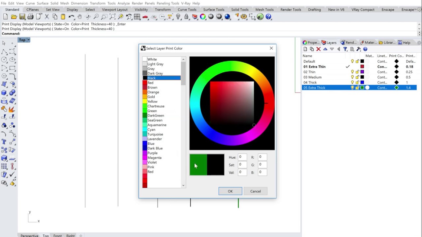Screen dimensions: 422x237
Task: Click the Print icon in toolbar
Action: (x=30, y=17)
